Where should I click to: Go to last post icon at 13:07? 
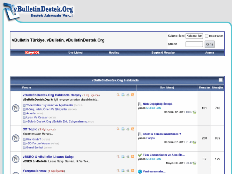point(195,112)
